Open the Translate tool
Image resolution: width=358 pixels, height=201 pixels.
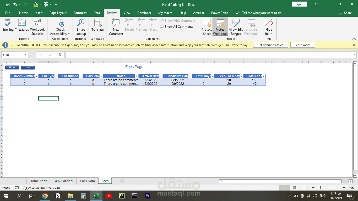pos(97,25)
